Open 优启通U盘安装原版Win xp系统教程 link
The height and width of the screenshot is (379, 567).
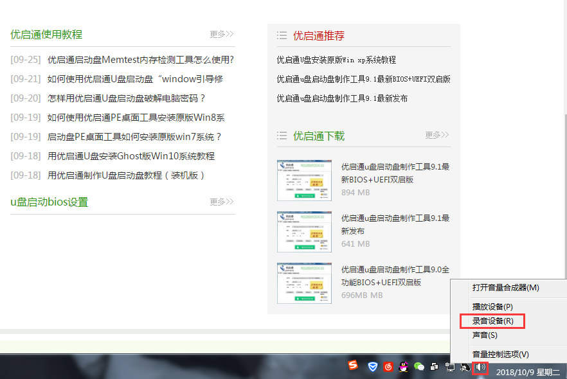[x=336, y=60]
